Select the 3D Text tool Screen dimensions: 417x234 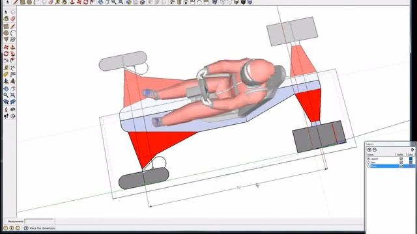(13, 81)
